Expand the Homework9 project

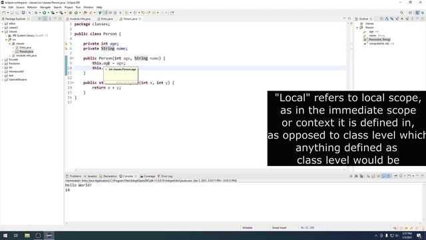coord(3,71)
